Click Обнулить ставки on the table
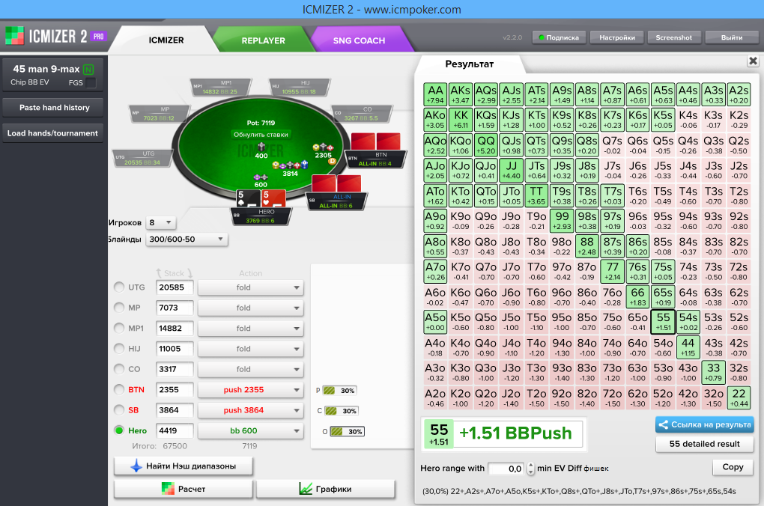Screen dimensions: 764x506 pyautogui.click(x=261, y=135)
